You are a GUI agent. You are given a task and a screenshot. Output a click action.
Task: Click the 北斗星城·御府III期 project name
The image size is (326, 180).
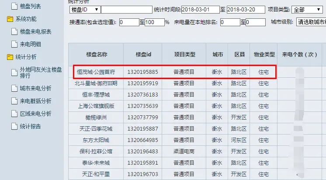96,83
